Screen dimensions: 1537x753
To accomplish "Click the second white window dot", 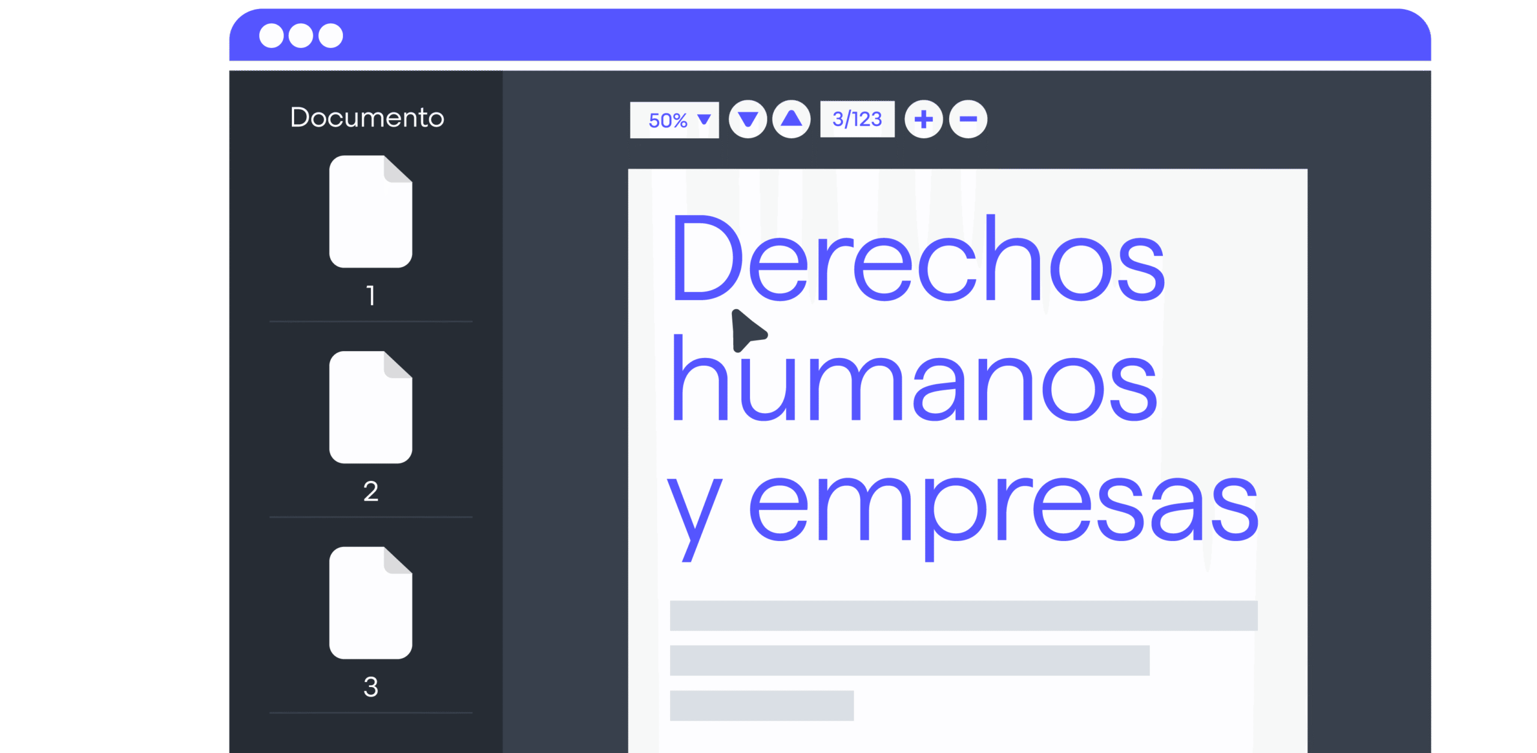I will tap(301, 35).
